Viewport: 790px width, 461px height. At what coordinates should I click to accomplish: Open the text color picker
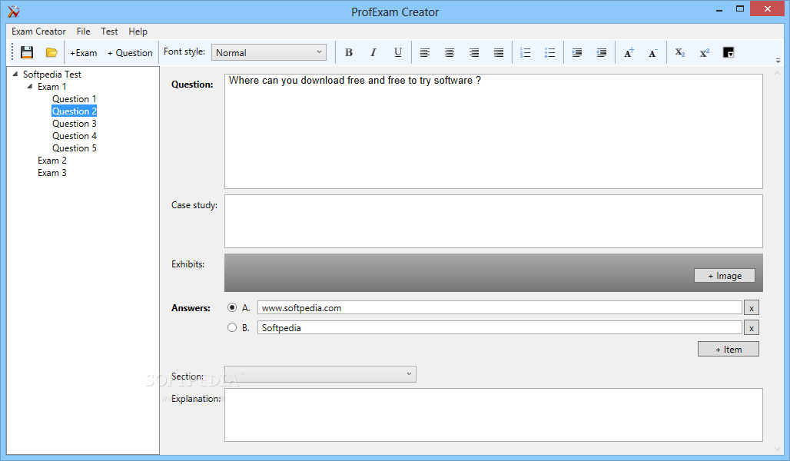(x=729, y=52)
